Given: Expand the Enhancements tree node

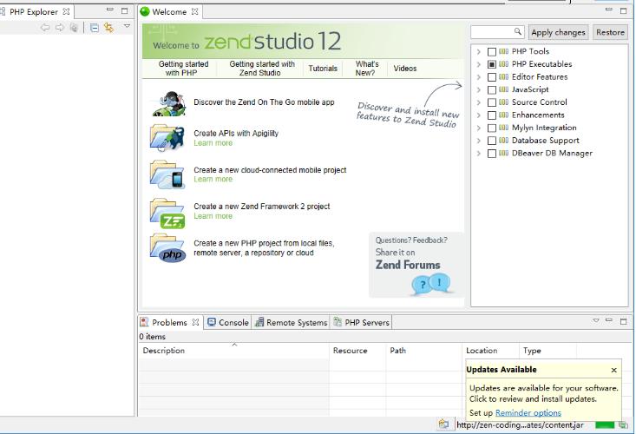Looking at the screenshot, I should (x=479, y=115).
